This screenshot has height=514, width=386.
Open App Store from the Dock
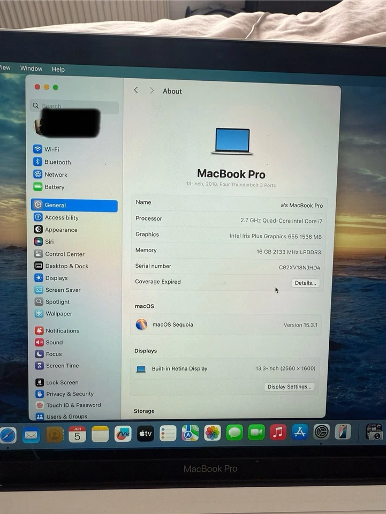[x=300, y=432]
